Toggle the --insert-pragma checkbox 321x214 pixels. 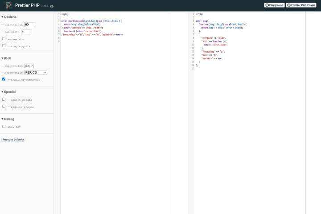point(4,99)
